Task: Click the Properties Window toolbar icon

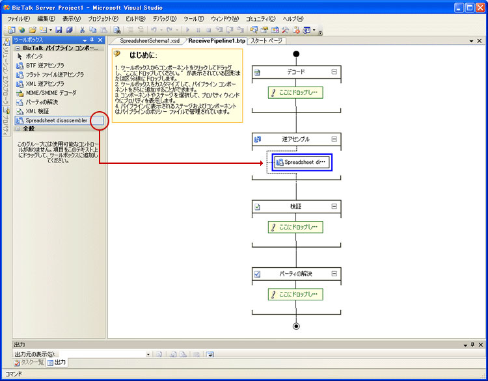Action: 264,30
